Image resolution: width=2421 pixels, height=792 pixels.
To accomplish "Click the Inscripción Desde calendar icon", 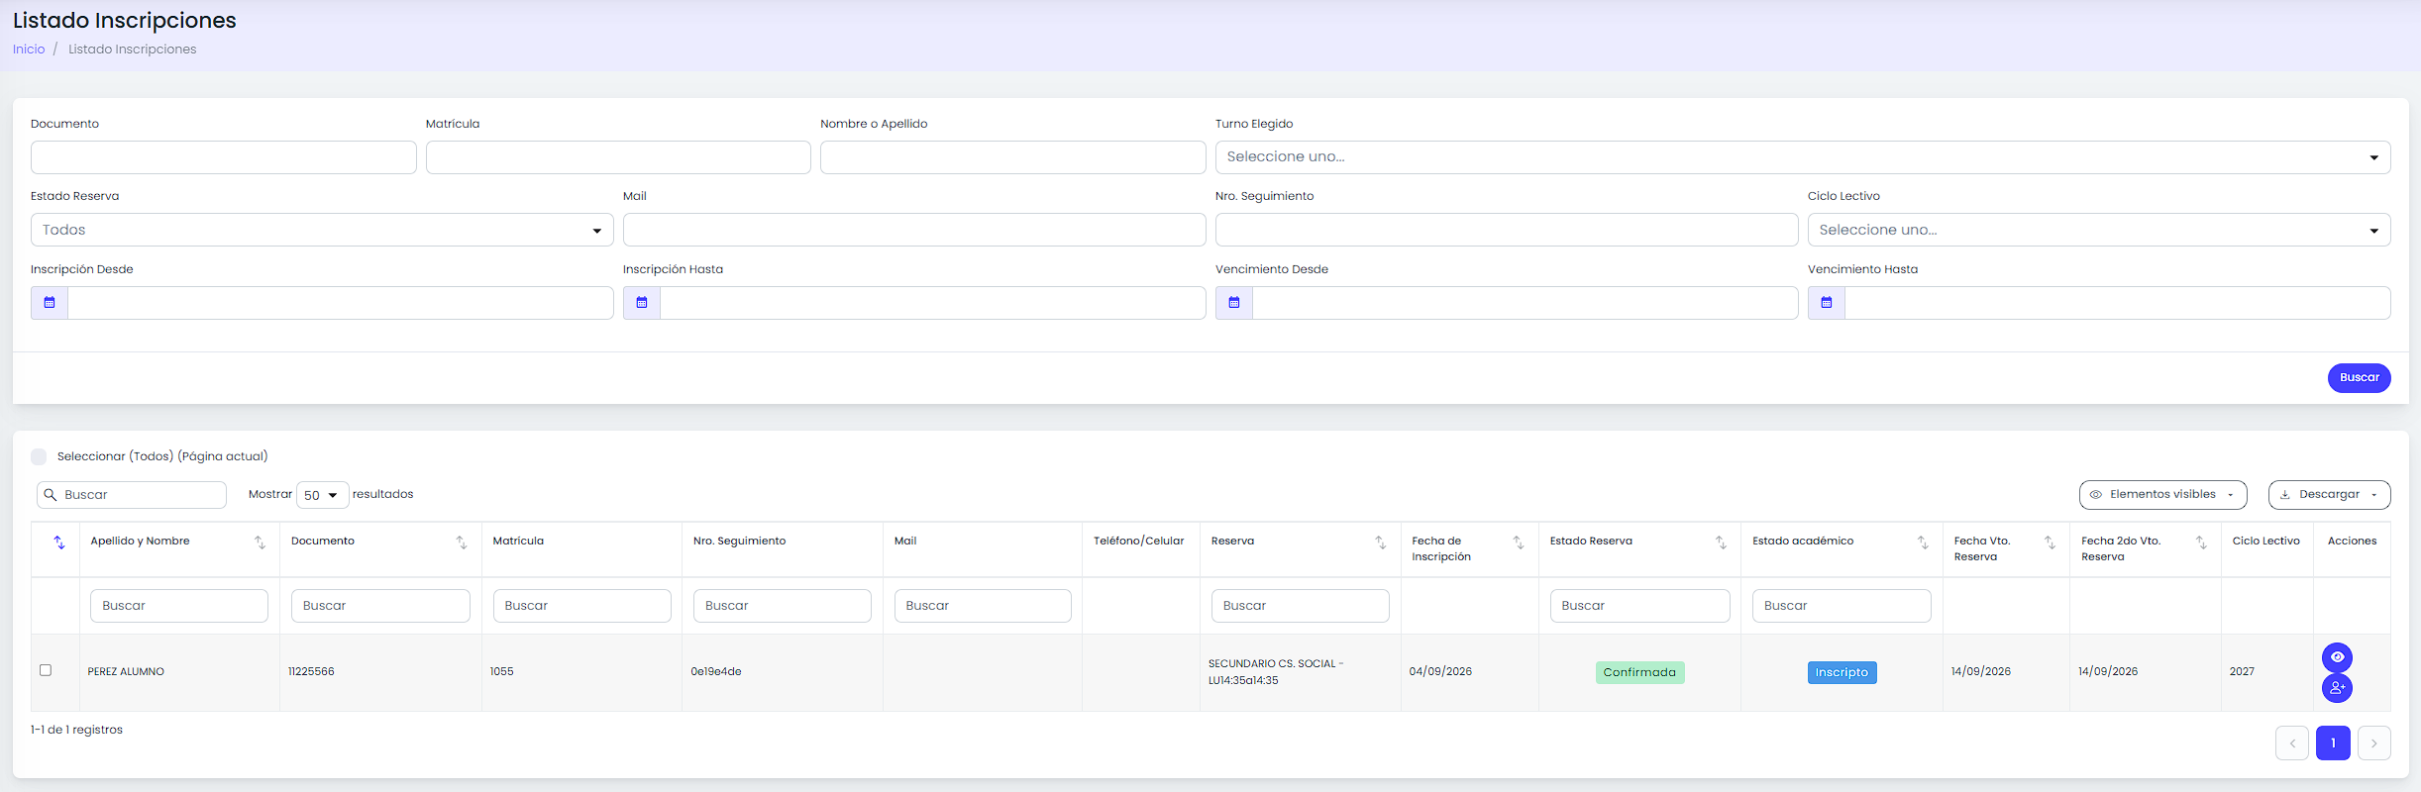I will [x=50, y=303].
